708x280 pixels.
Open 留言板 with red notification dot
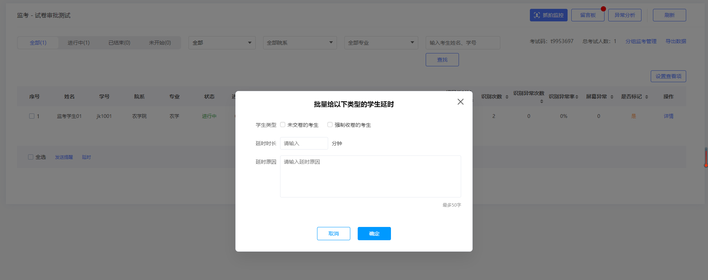588,15
